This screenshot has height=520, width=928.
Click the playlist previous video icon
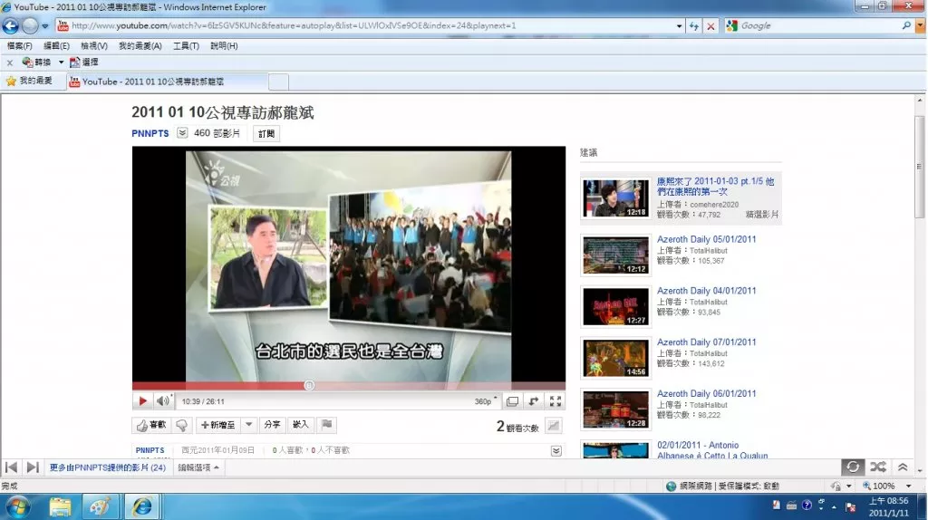coord(11,467)
